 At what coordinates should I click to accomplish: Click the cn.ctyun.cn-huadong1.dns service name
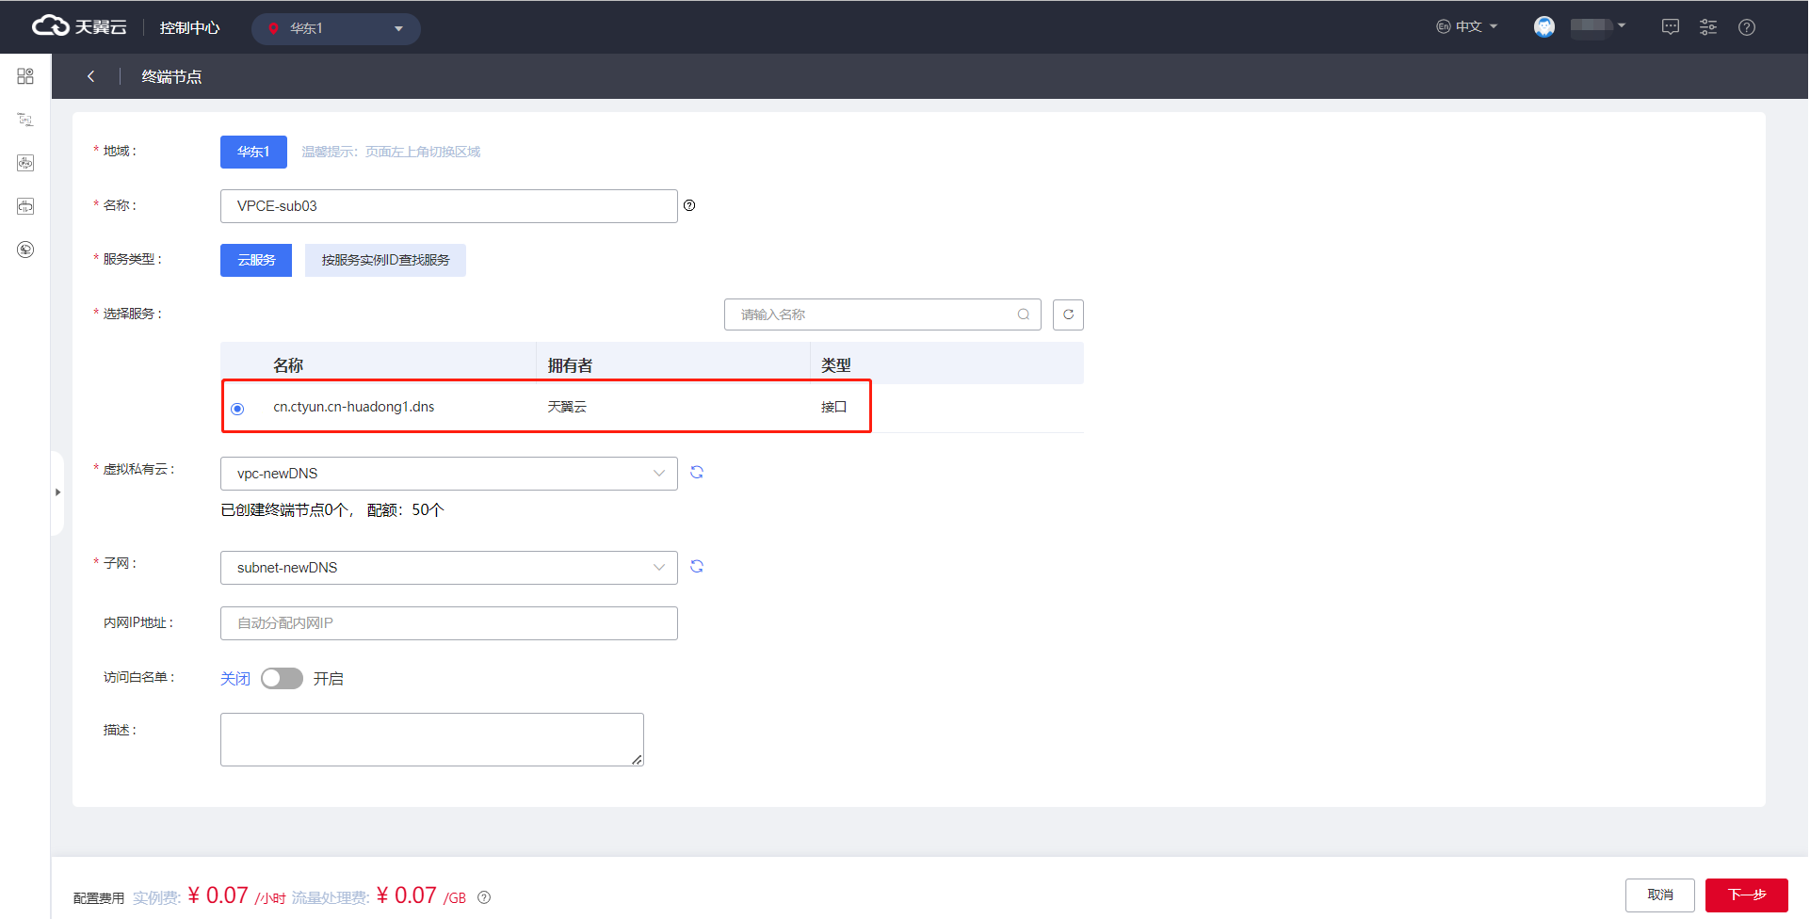[x=354, y=407]
